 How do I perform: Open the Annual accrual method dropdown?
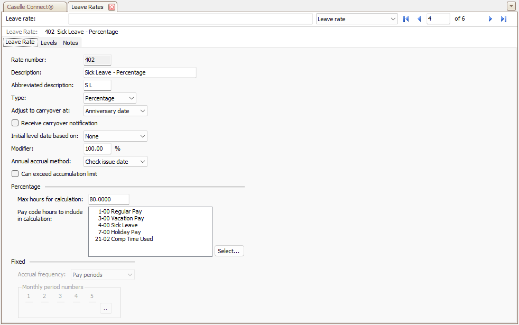tap(115, 162)
